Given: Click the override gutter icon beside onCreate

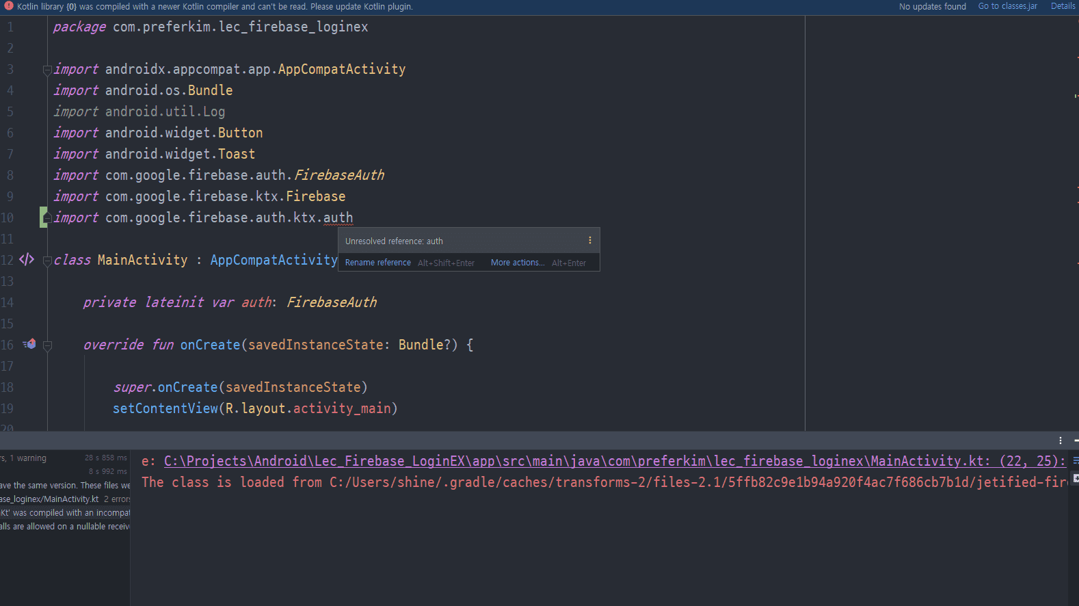Looking at the screenshot, I should coord(29,344).
